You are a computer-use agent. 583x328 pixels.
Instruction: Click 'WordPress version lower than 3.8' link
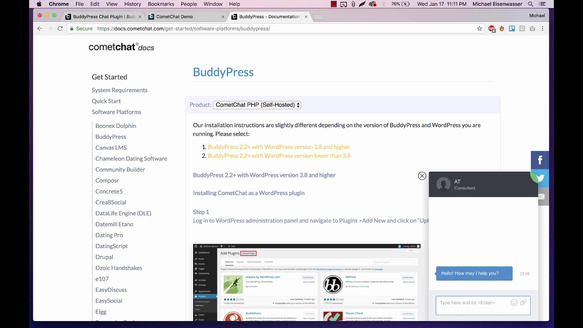[x=279, y=156]
